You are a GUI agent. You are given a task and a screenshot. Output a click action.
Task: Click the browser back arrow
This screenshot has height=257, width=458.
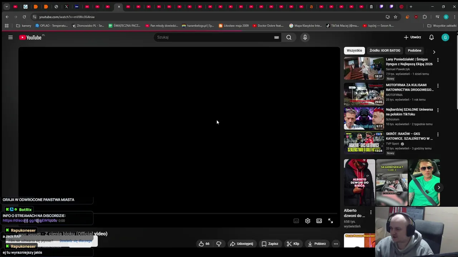click(x=7, y=17)
